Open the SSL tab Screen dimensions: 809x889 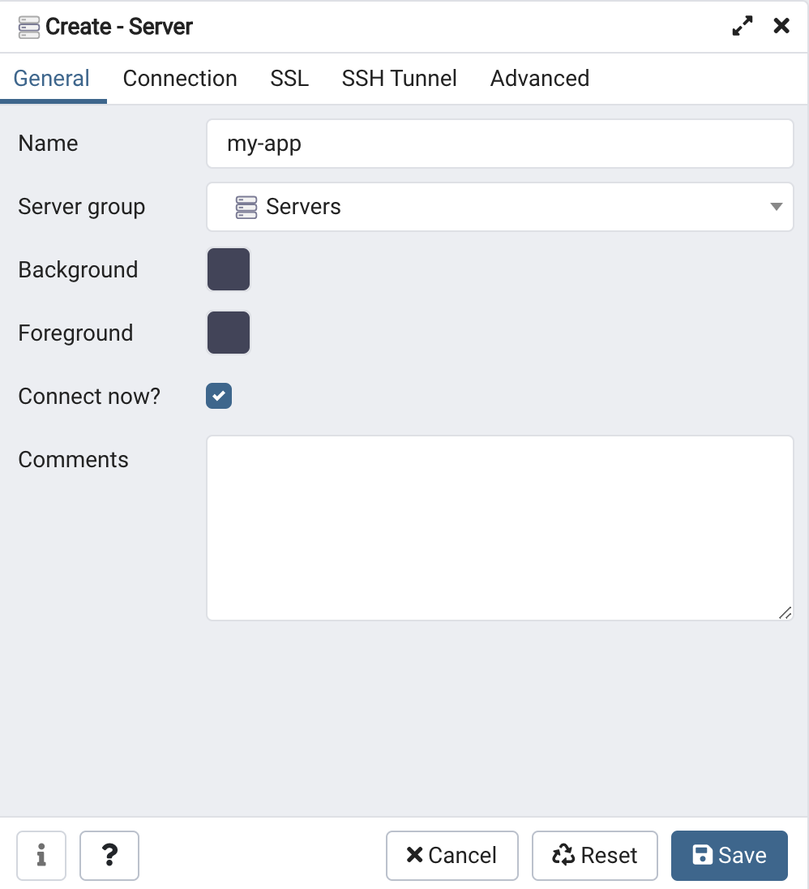tap(289, 78)
